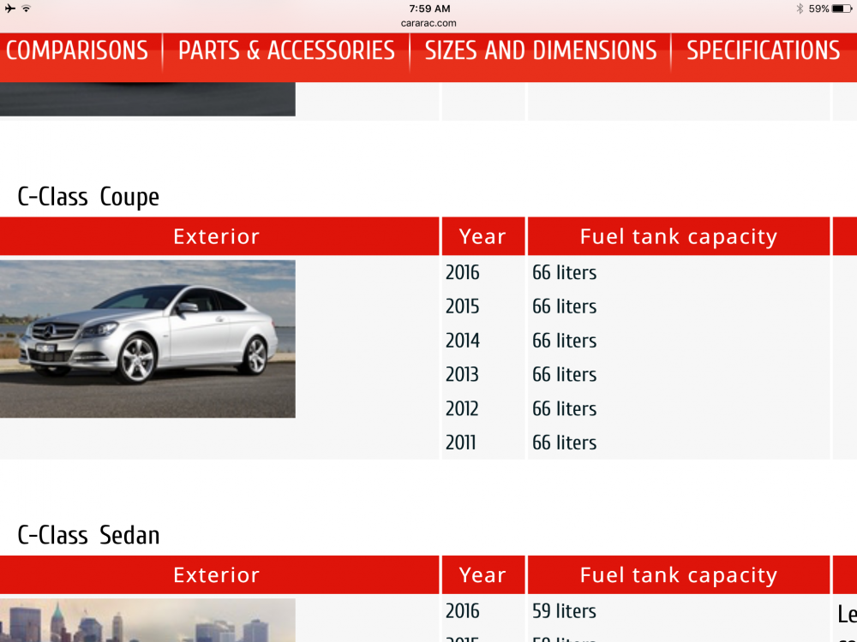The image size is (857, 642).
Task: Open the Comparisons menu
Action: (x=77, y=51)
